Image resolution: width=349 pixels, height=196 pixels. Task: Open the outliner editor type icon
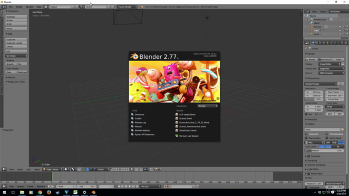point(307,11)
